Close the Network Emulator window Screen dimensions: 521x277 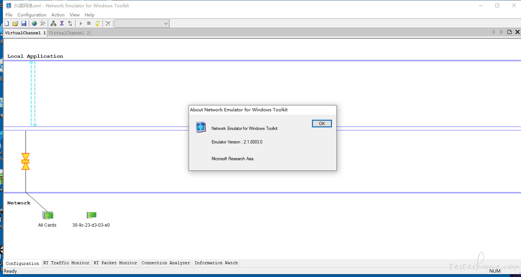[513, 5]
